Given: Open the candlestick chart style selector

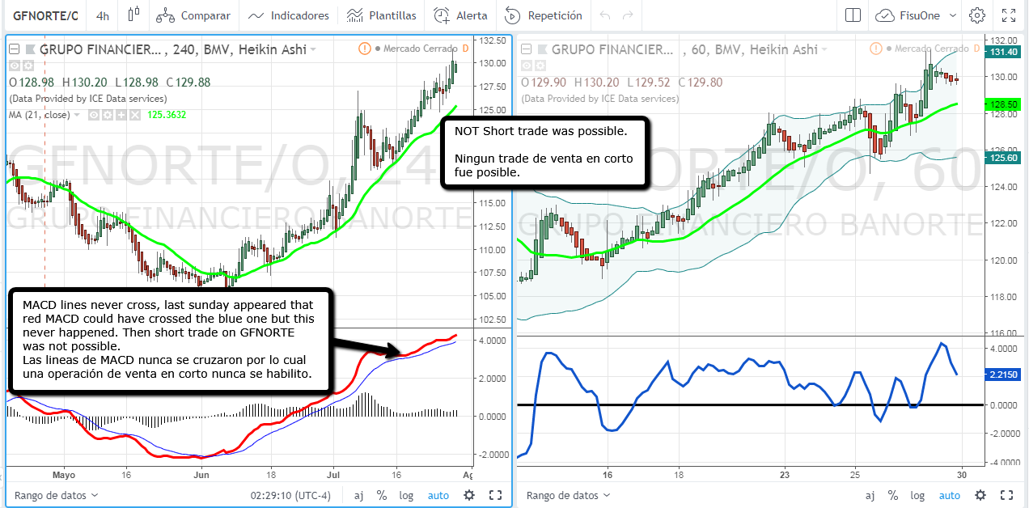Looking at the screenshot, I should [x=133, y=15].
